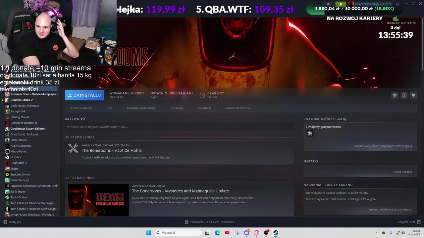Image resolution: width=424 pixels, height=238 pixels.
Task: Open the game info icon
Action: 404,95
